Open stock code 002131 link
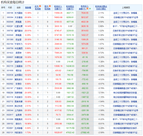The width and height of the screenshot is (143, 136). [10, 133]
